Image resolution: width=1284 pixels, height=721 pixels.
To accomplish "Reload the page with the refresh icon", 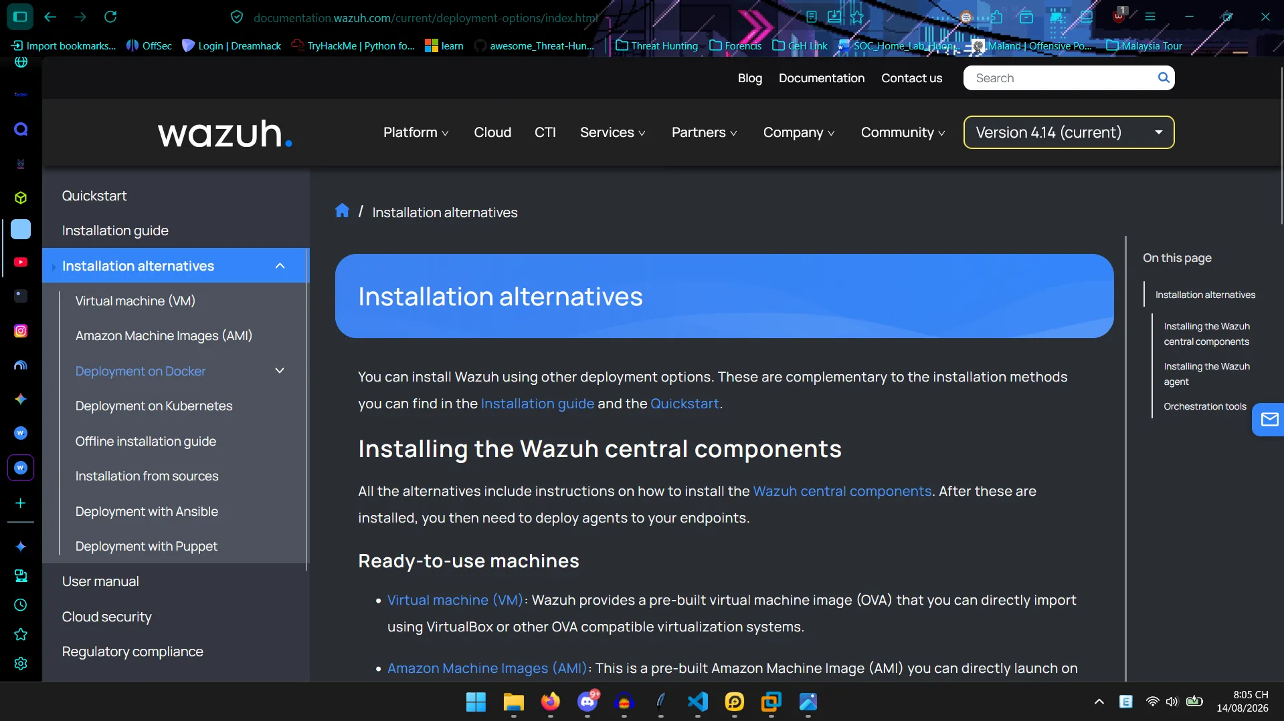I will [110, 17].
